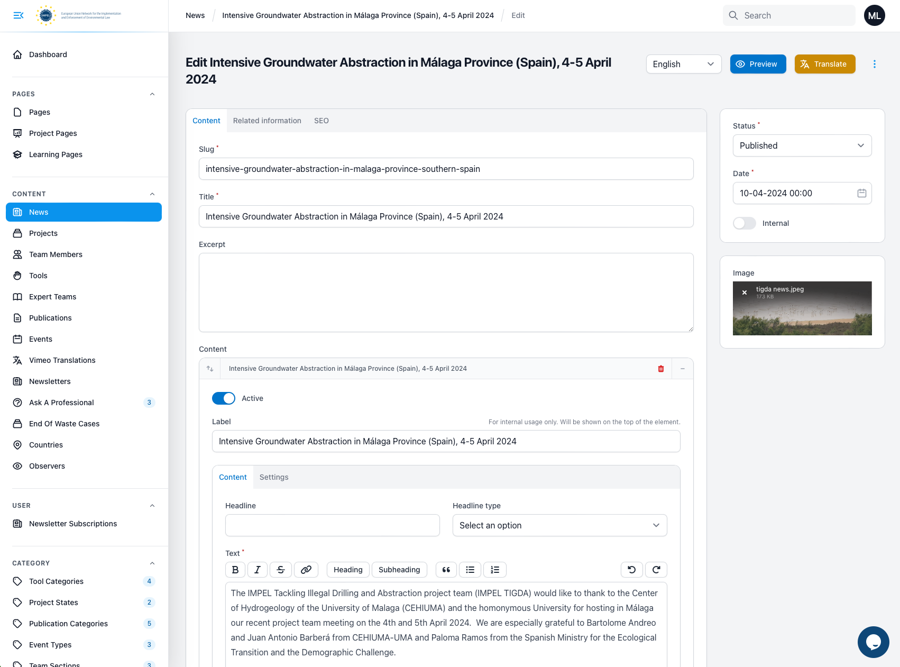The width and height of the screenshot is (900, 667).
Task: Open Publications in sidebar
Action: (84, 318)
